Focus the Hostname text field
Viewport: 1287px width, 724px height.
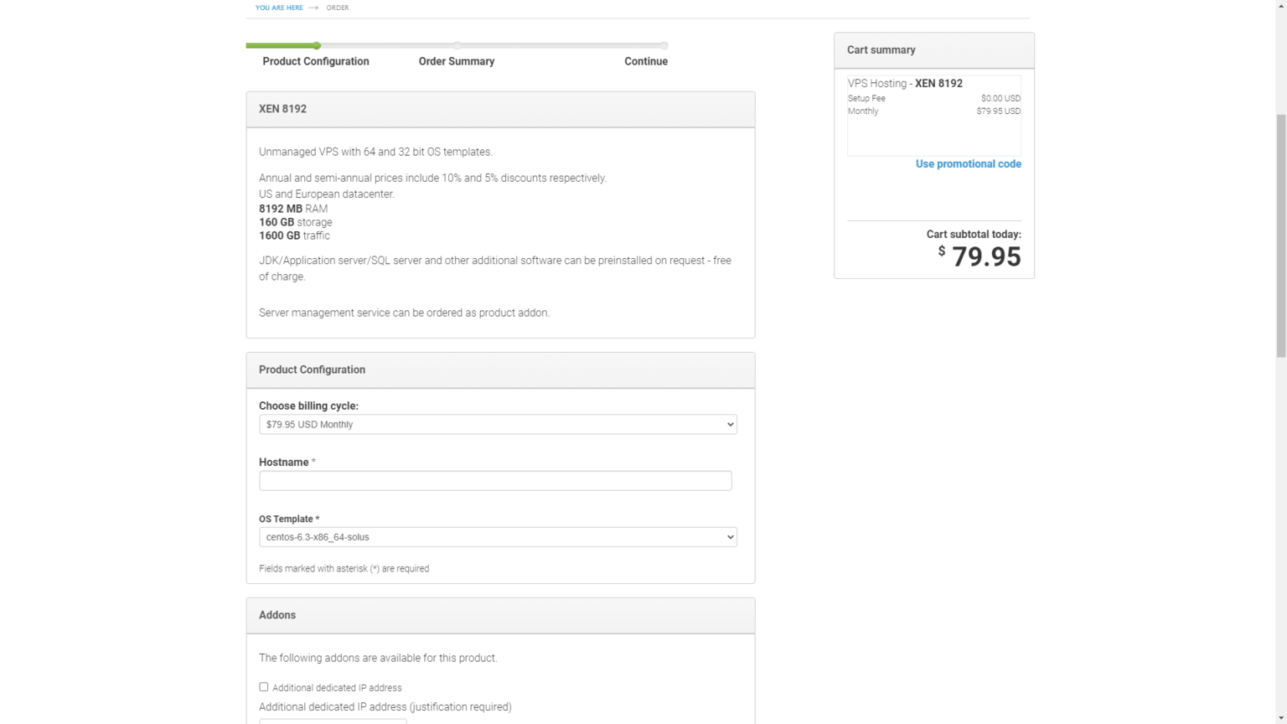[495, 481]
